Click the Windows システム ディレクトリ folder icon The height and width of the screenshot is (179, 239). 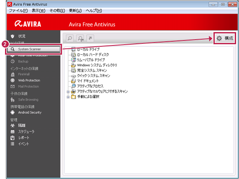(x=74, y=65)
